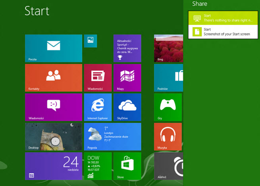The image size is (260, 186).
Task: Click the document icon in Share list
Action: click(x=197, y=32)
